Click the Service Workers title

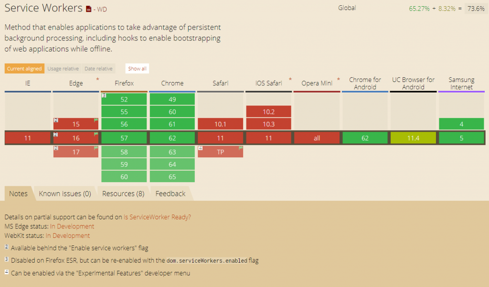pyautogui.click(x=43, y=8)
